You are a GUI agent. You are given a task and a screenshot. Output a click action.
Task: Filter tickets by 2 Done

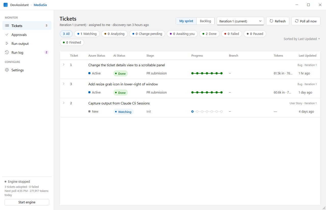(x=209, y=34)
